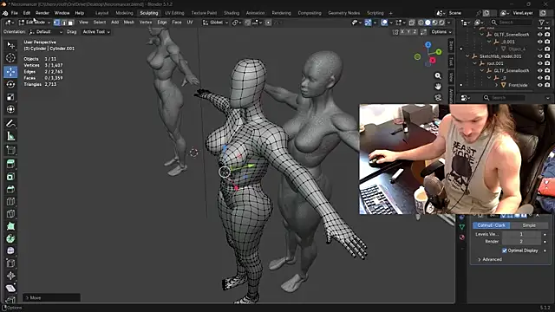The width and height of the screenshot is (555, 312).
Task: Switch to wireframe viewport shading
Action: (421, 23)
